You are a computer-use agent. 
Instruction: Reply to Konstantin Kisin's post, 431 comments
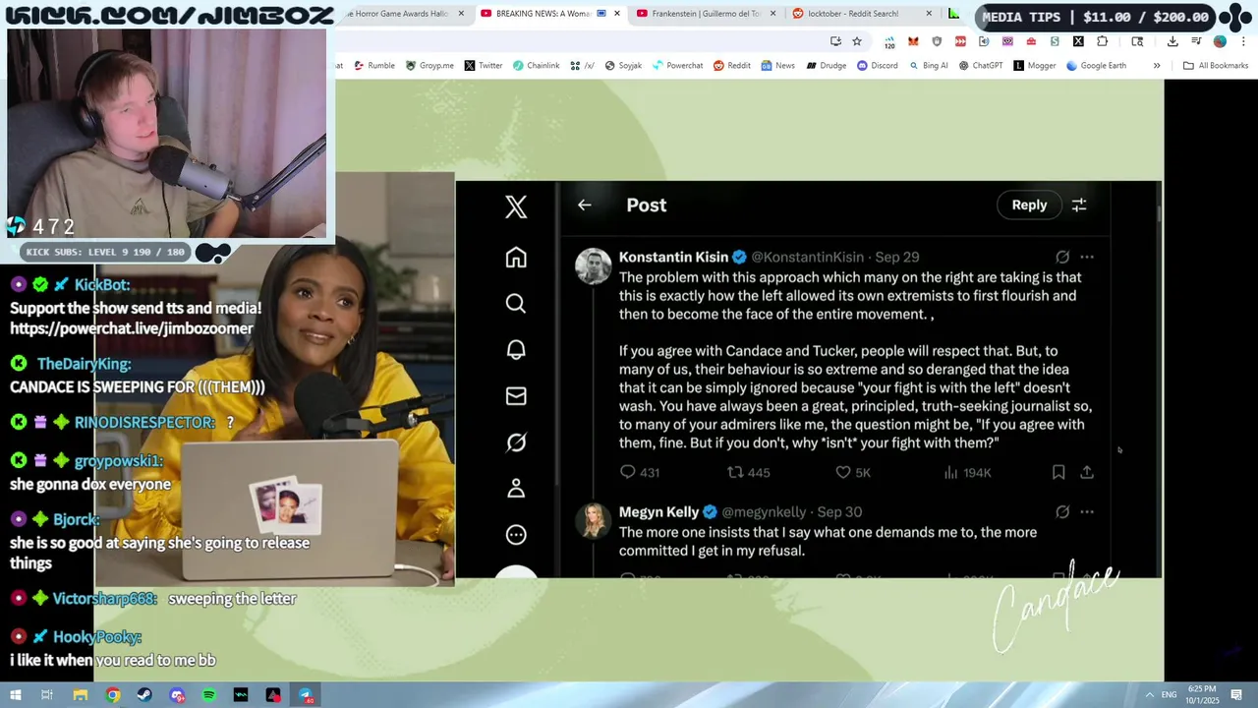[x=639, y=472]
